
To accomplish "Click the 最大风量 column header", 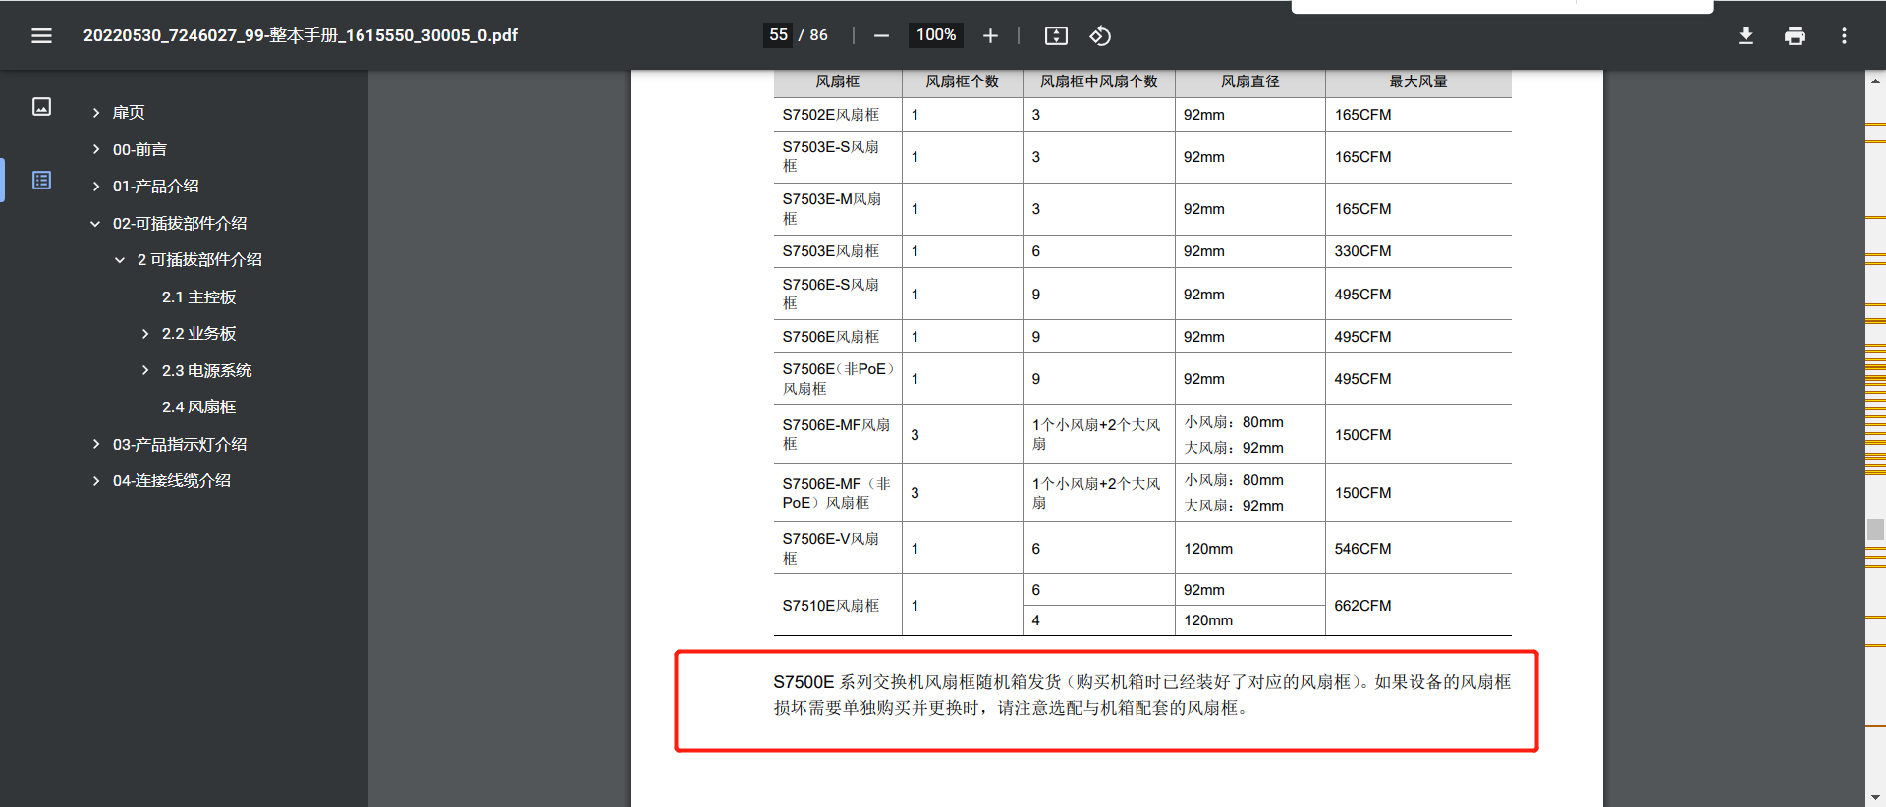I will click(1418, 81).
